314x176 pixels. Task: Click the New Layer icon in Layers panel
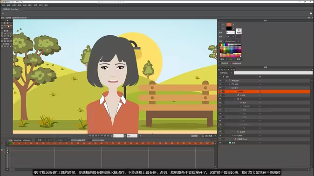pyautogui.click(x=219, y=70)
